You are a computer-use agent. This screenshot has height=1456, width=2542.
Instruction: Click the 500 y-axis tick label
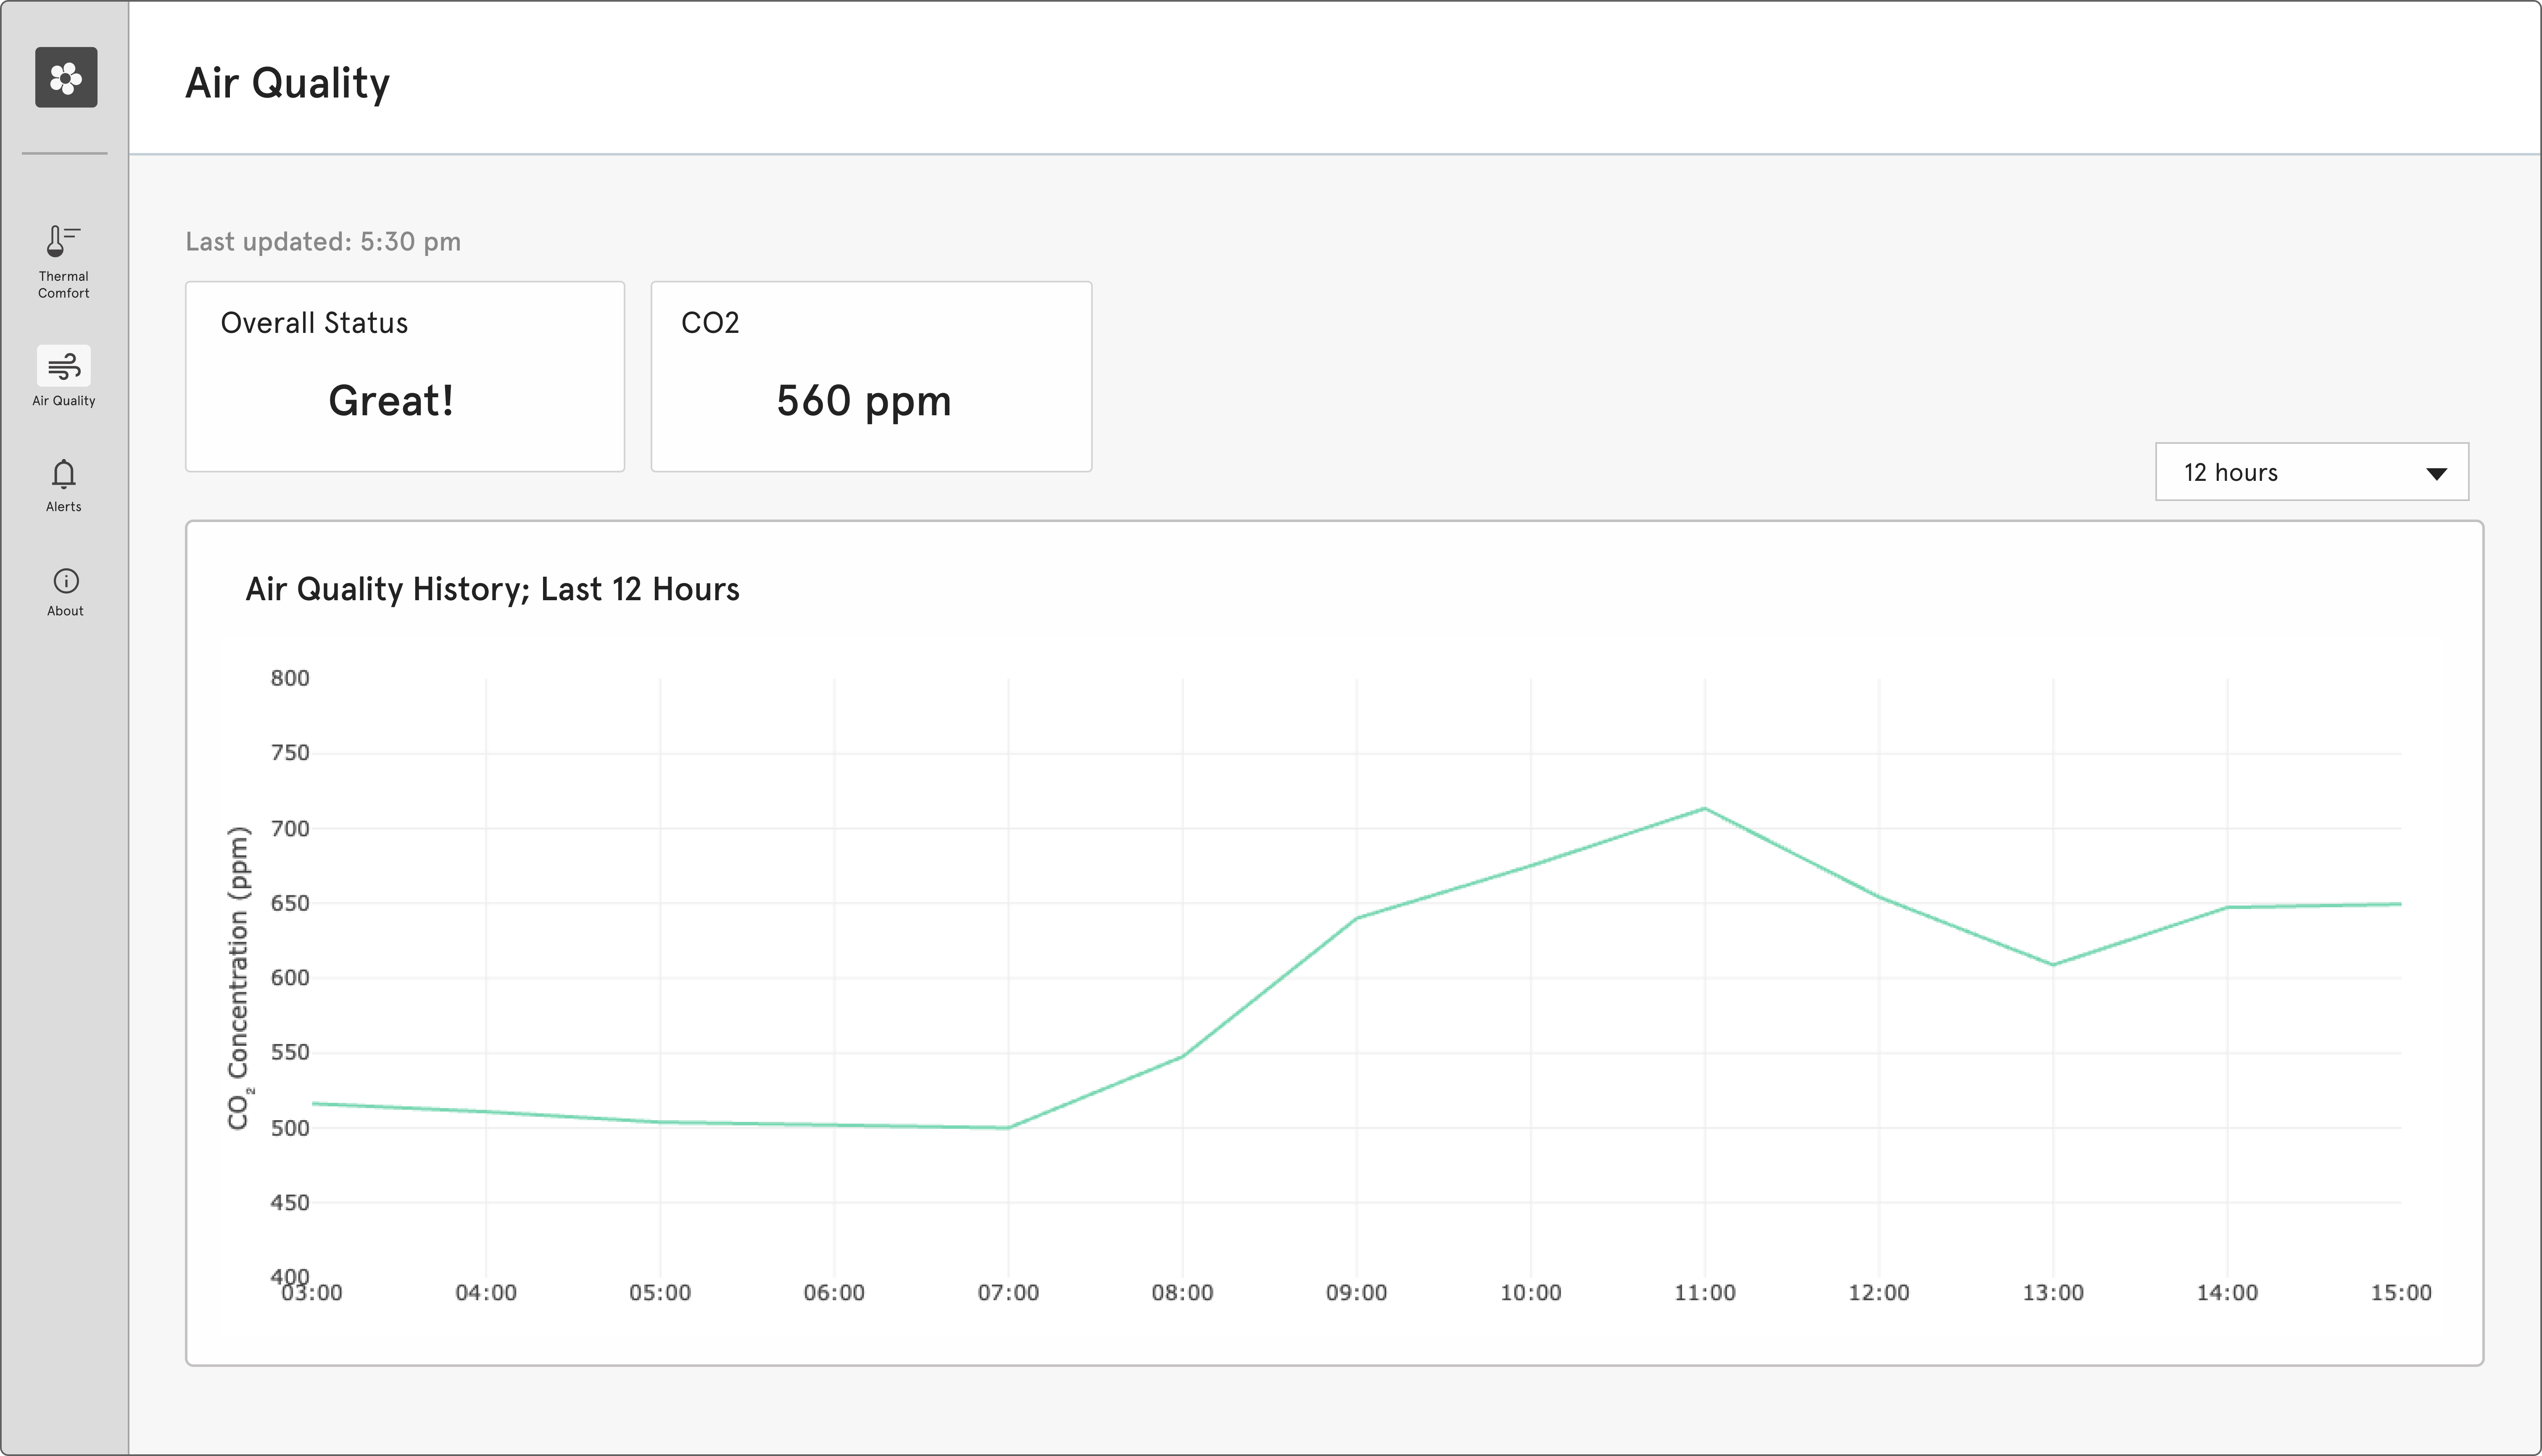(x=290, y=1128)
